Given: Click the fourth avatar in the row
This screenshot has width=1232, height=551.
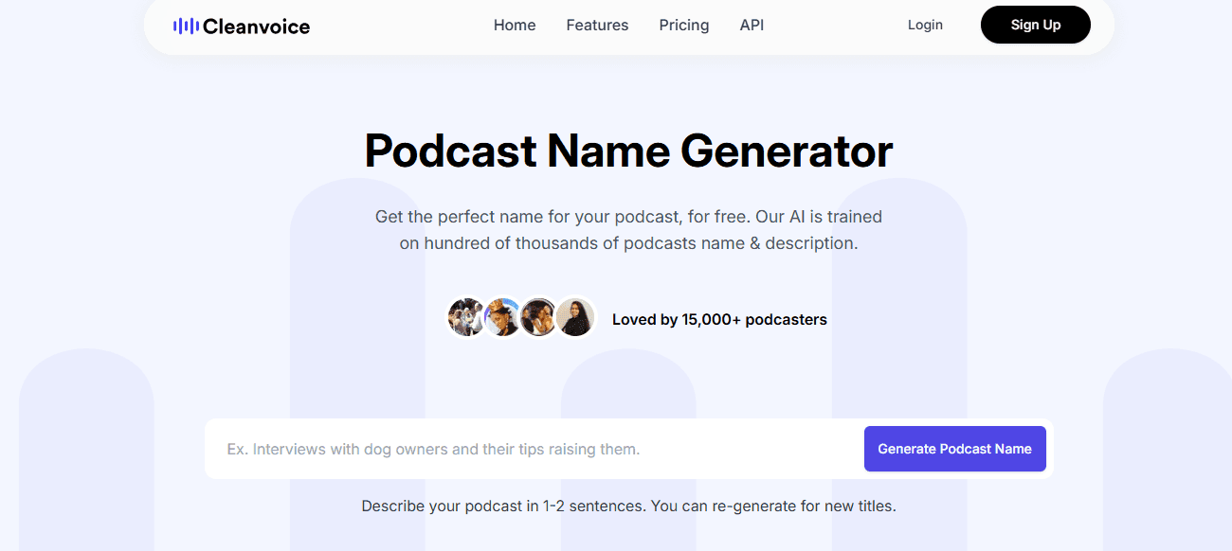Looking at the screenshot, I should pos(575,318).
